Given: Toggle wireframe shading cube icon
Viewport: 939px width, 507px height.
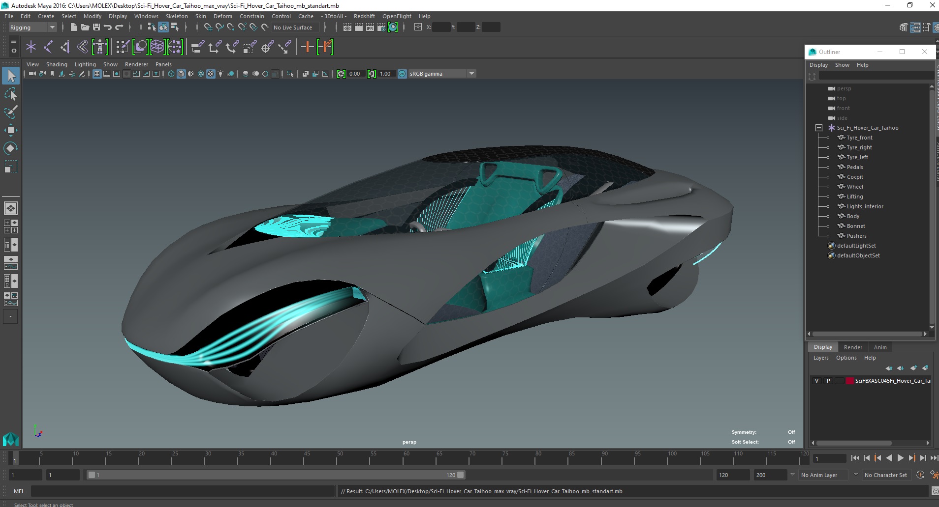Looking at the screenshot, I should (171, 74).
